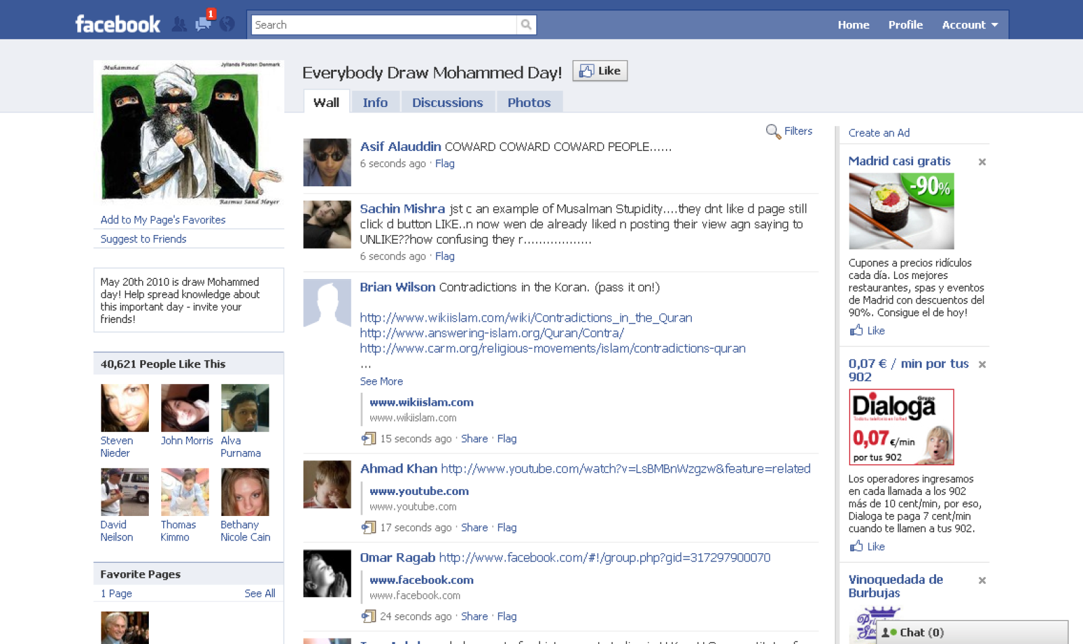Flag Asif Alauddin's wall post
The image size is (1083, 644).
(445, 163)
